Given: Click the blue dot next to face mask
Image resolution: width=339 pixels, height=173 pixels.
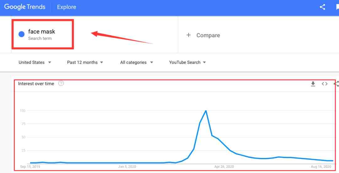Looking at the screenshot, I should pyautogui.click(x=21, y=34).
